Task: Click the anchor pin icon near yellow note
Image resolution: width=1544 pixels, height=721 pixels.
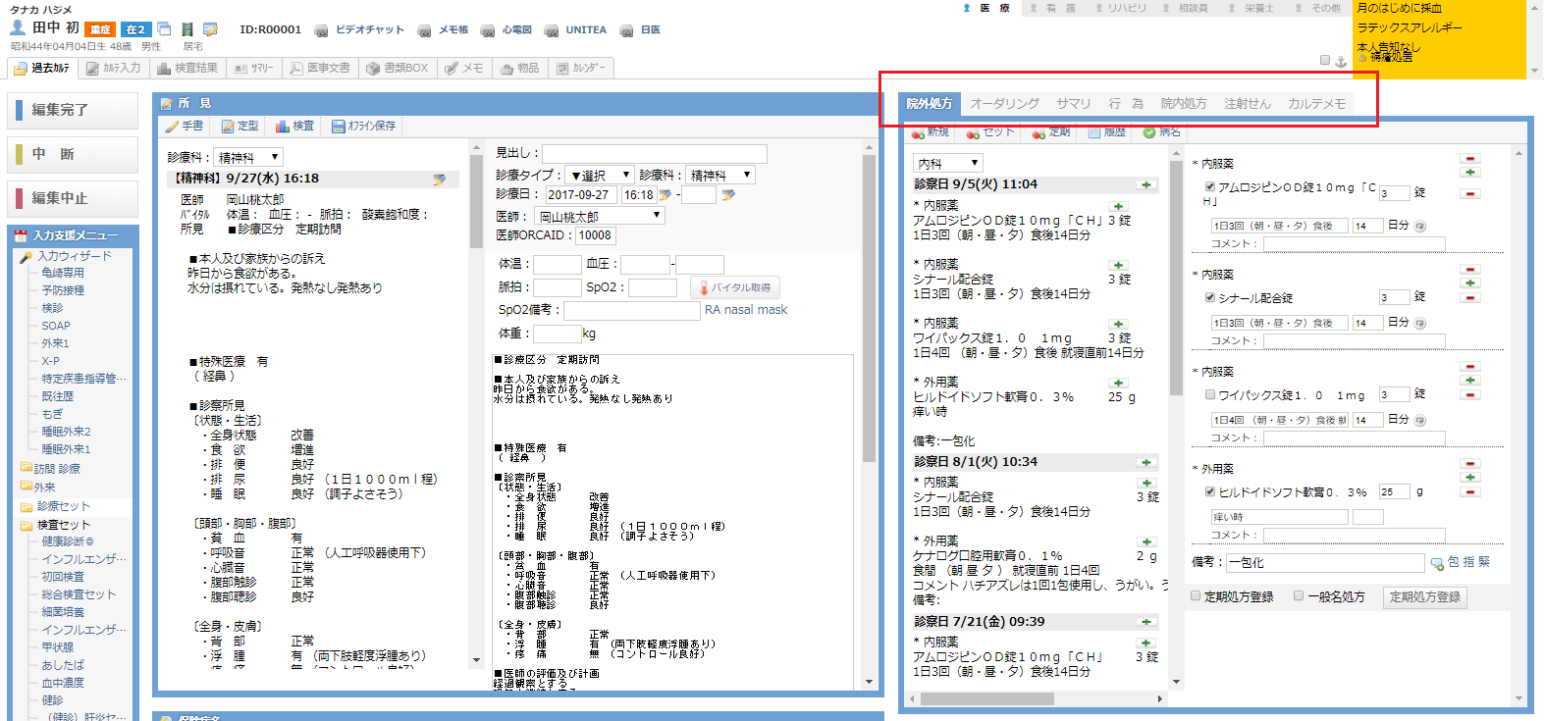Action: (x=1341, y=61)
